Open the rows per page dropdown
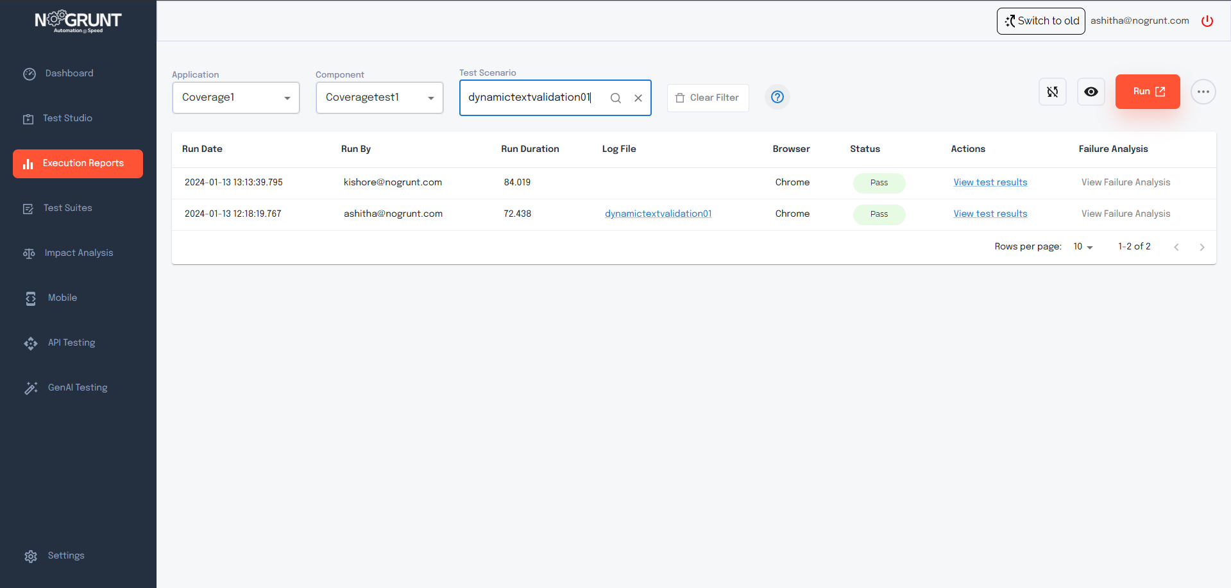The width and height of the screenshot is (1231, 588). click(1083, 247)
